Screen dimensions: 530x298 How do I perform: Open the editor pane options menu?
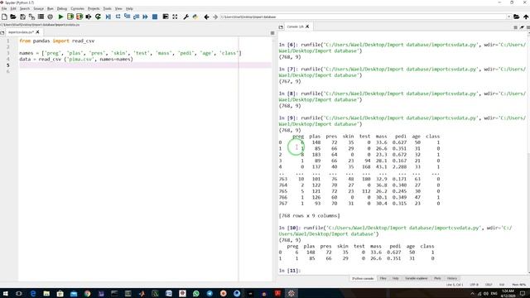272,33
